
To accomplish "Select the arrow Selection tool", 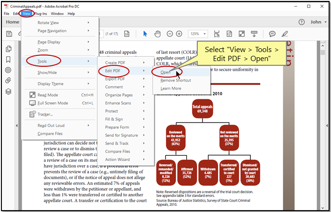I will point(145,34).
